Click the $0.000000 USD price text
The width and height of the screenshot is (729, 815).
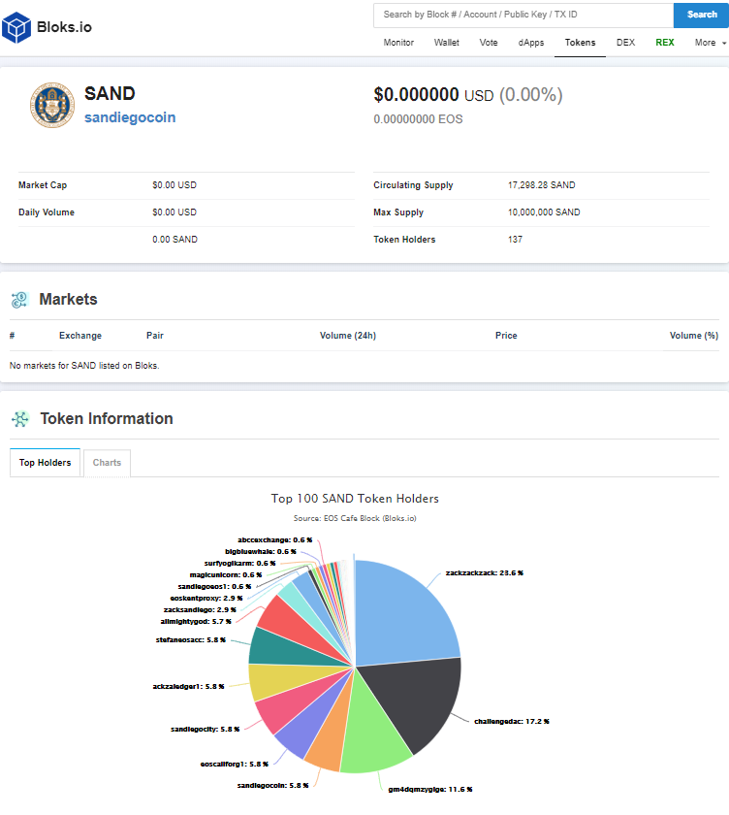(433, 95)
